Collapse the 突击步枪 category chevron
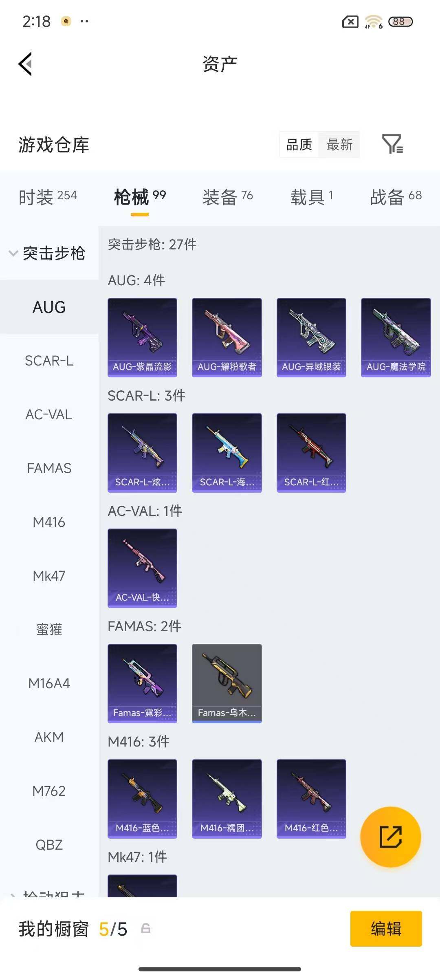 pos(13,253)
